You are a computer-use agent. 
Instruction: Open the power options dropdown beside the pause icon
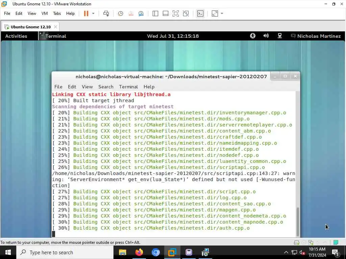93,13
